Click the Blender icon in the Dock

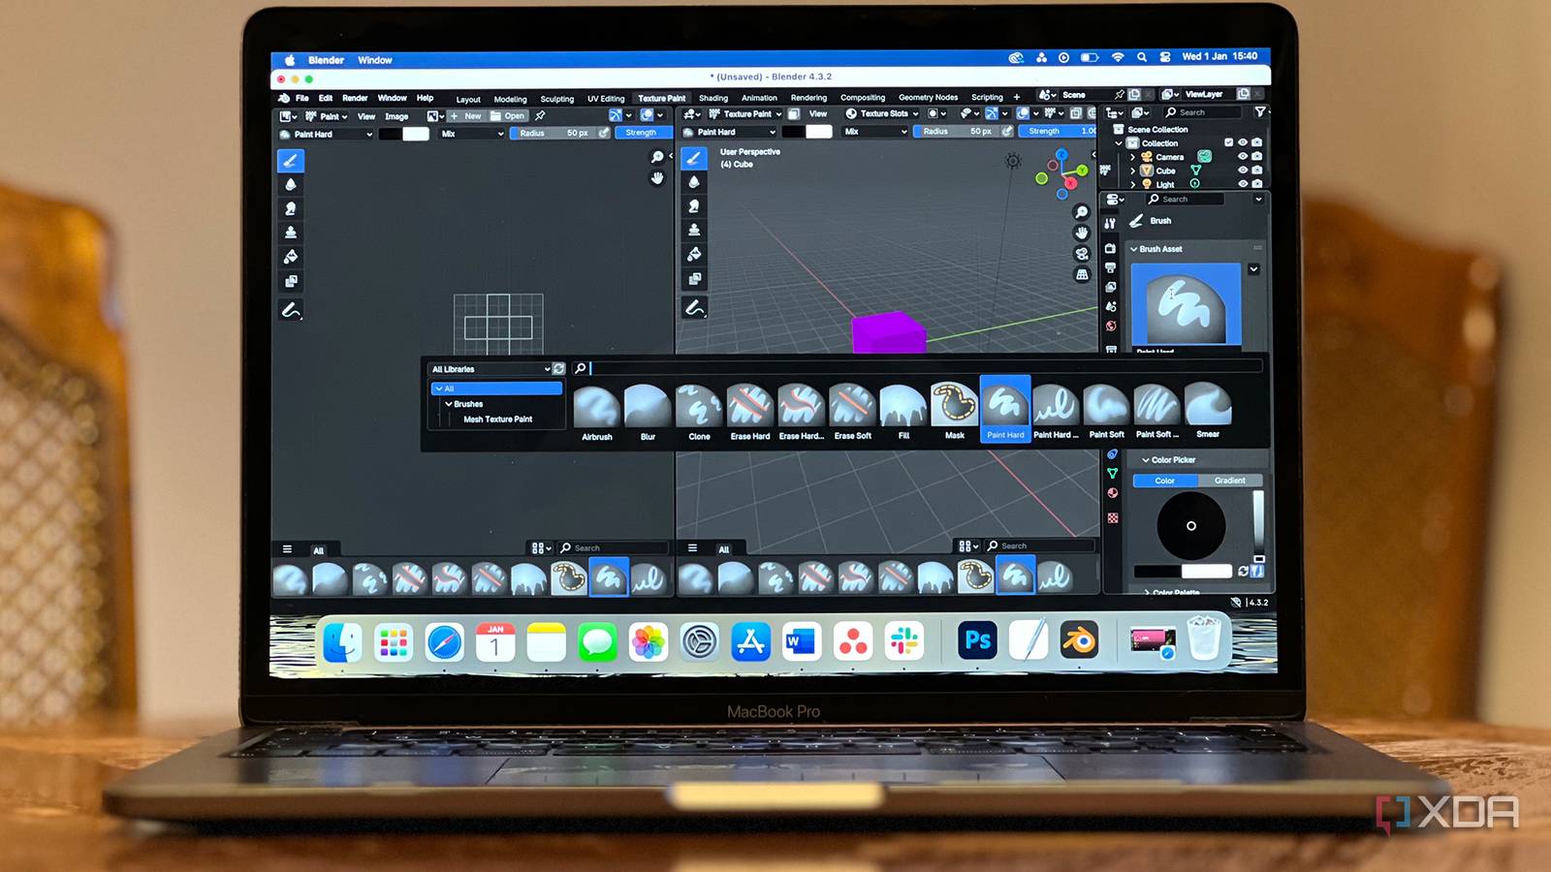1078,641
